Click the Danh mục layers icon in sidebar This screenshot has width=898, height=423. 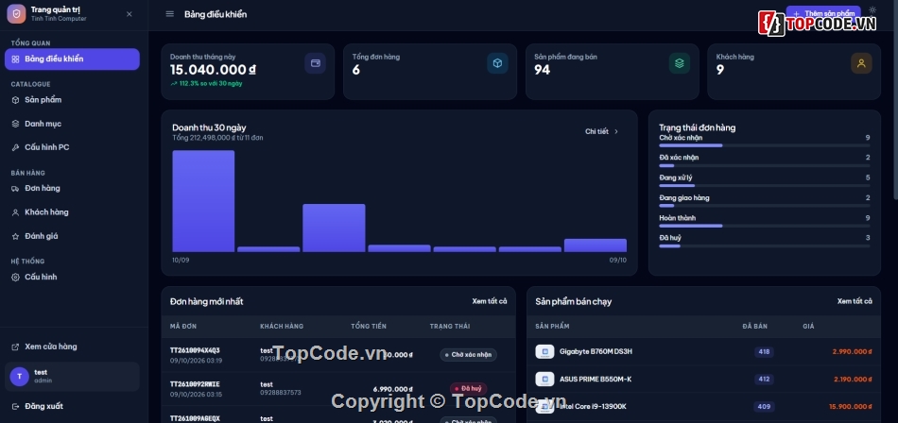pyautogui.click(x=15, y=124)
